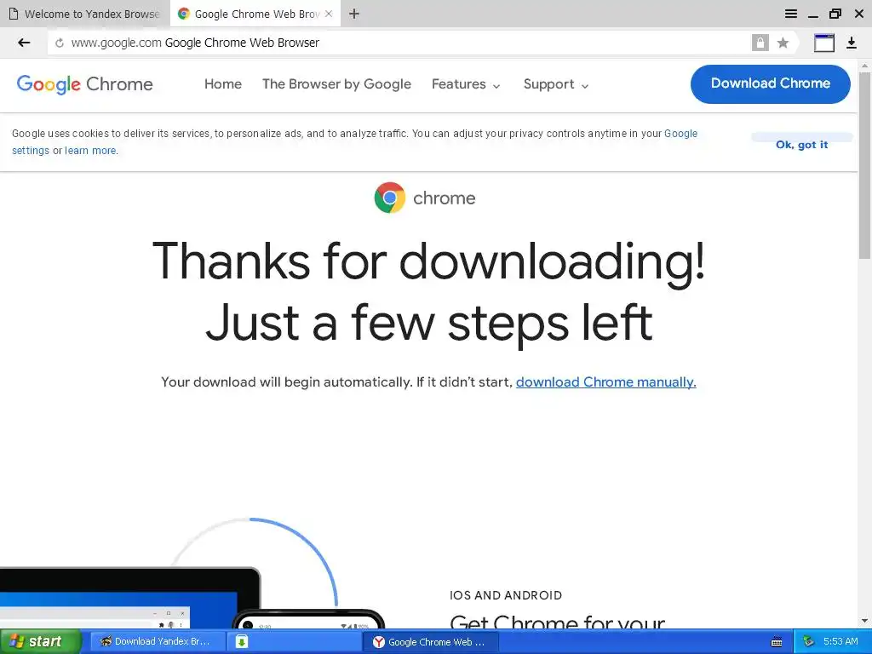Image resolution: width=872 pixels, height=654 pixels.
Task: Click the system tray icon beside the clock
Action: [x=809, y=641]
